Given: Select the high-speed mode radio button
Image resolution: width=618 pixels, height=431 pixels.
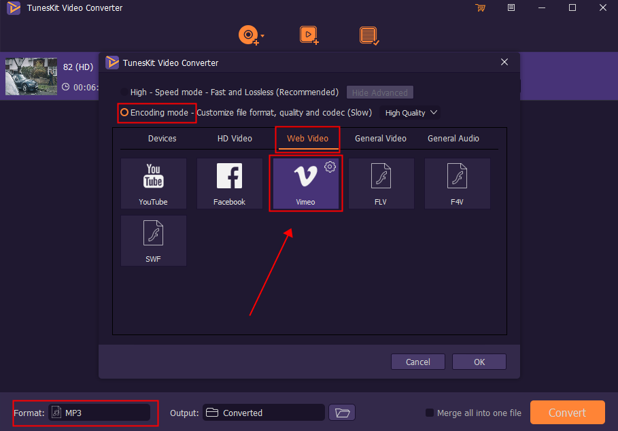Looking at the screenshot, I should [x=124, y=92].
